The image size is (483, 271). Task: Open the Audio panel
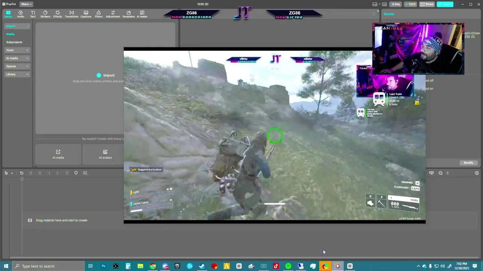(20, 14)
